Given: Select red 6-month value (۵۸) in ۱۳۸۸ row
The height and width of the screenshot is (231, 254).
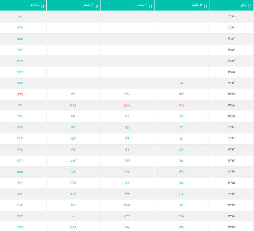Looking at the screenshot, I should tap(127, 105).
